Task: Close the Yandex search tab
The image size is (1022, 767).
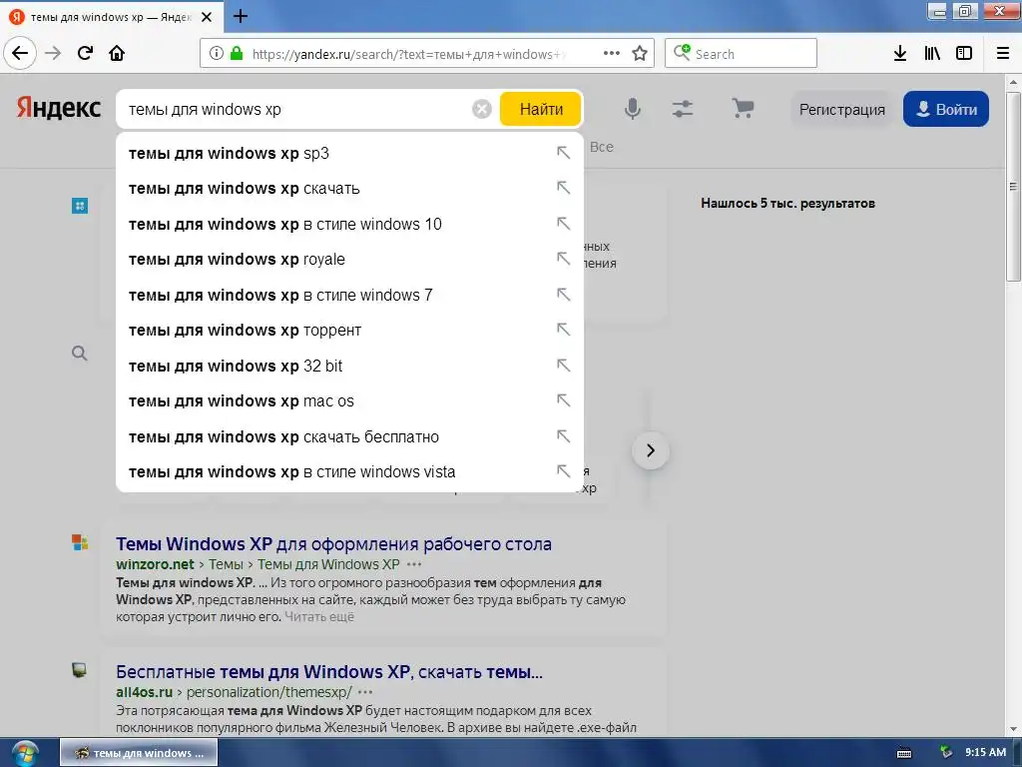Action: (207, 17)
